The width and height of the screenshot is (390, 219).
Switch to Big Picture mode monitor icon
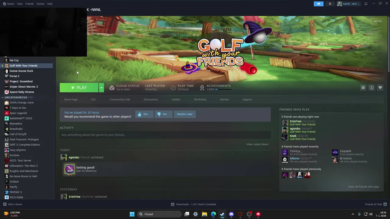[366, 4]
